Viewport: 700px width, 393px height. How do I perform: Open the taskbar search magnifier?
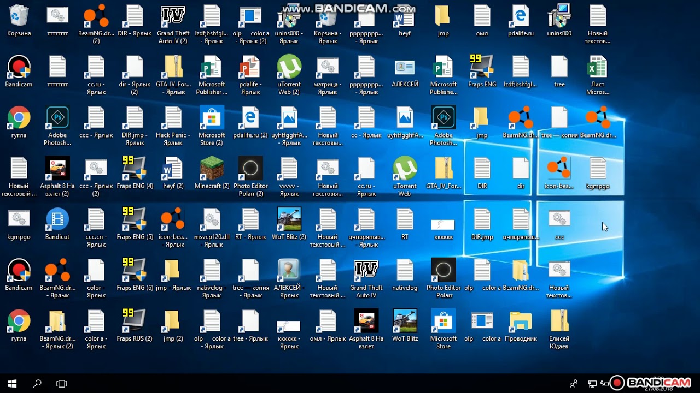[x=37, y=383]
